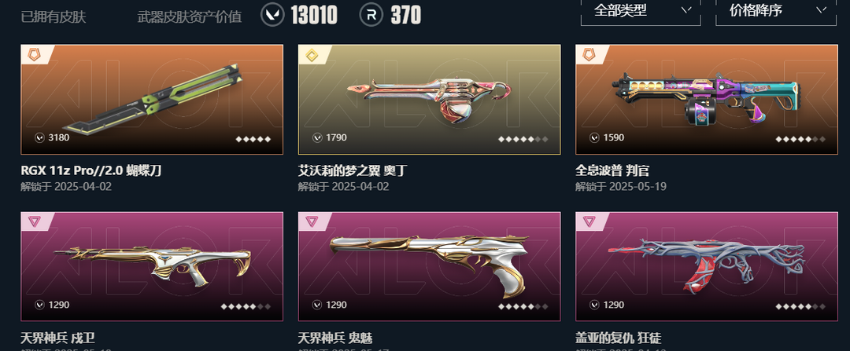This screenshot has width=850, height=351.
Task: Click the pink tier badge on 天界神兵 鬼魅 card
Action: click(312, 221)
